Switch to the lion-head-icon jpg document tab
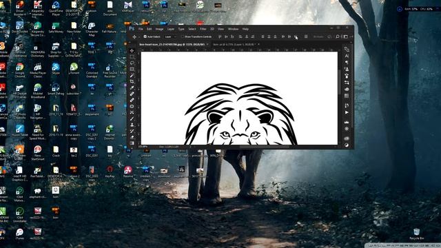 [172, 44]
